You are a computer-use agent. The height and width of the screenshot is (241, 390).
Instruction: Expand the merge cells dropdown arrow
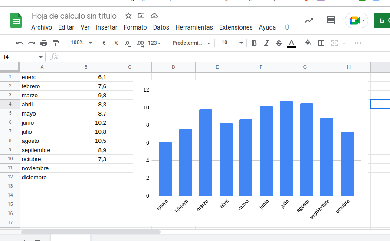[x=344, y=43]
